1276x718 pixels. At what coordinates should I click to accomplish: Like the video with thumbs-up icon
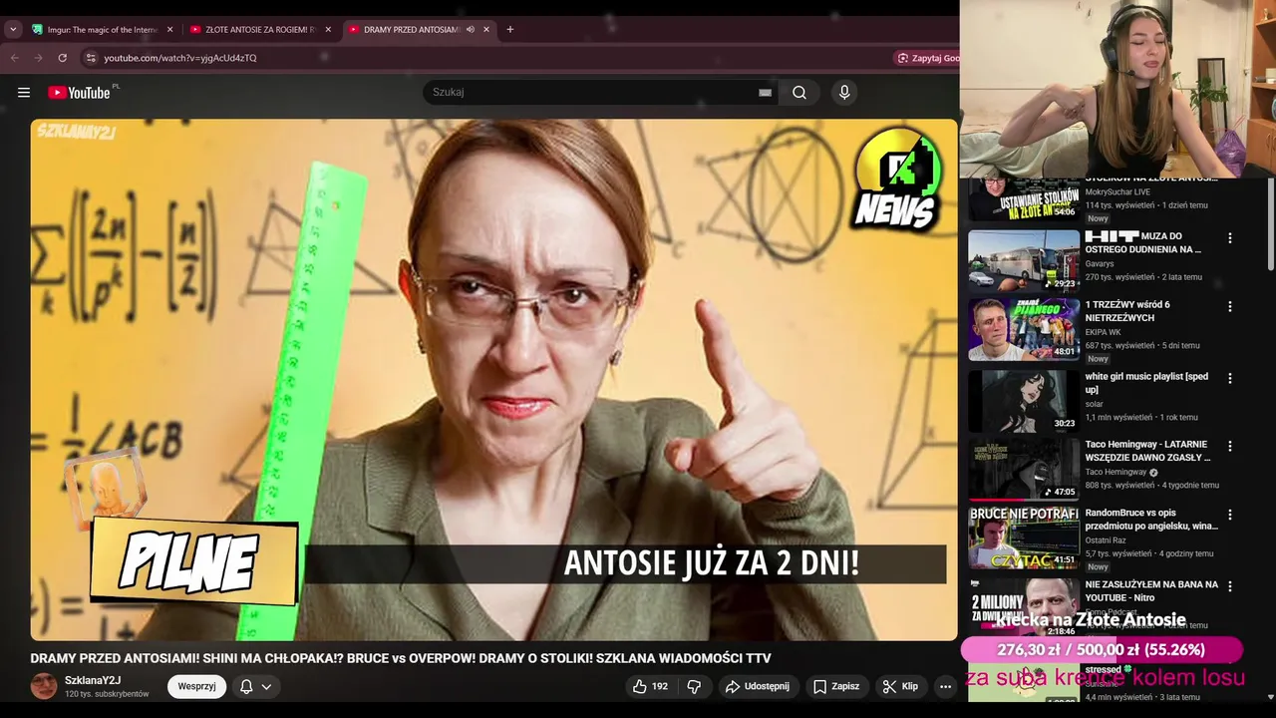tap(650, 686)
